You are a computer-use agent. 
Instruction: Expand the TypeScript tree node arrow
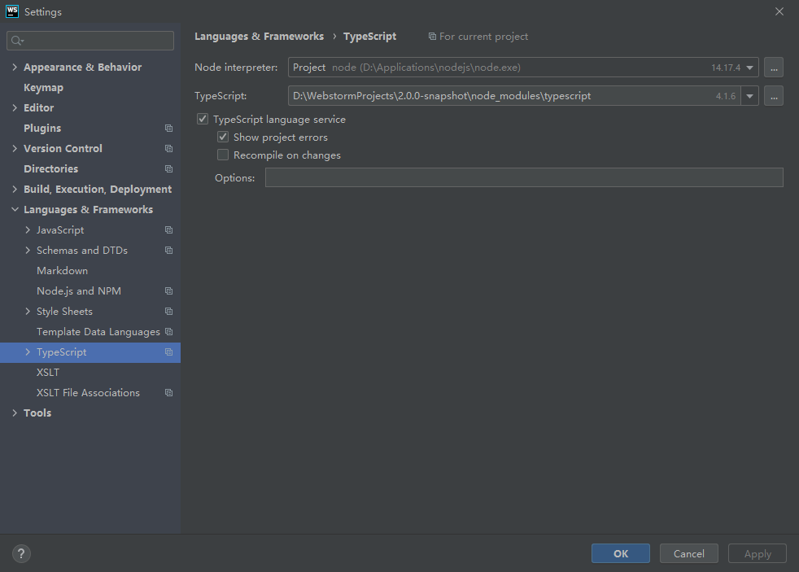point(28,352)
